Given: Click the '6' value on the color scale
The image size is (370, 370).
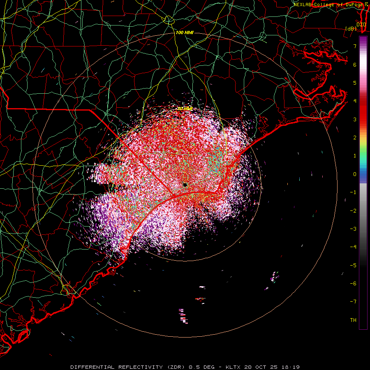Looking at the screenshot, I should (355, 65).
